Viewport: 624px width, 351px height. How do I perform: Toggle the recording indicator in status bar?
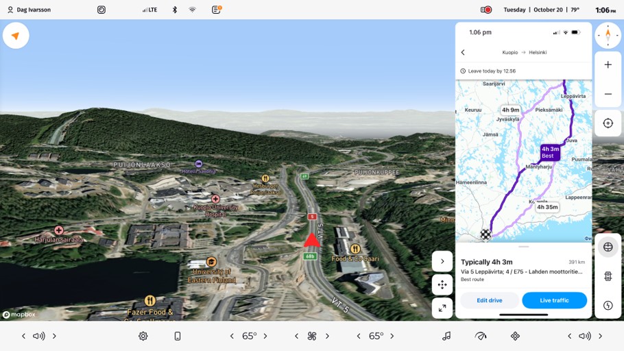tap(486, 10)
